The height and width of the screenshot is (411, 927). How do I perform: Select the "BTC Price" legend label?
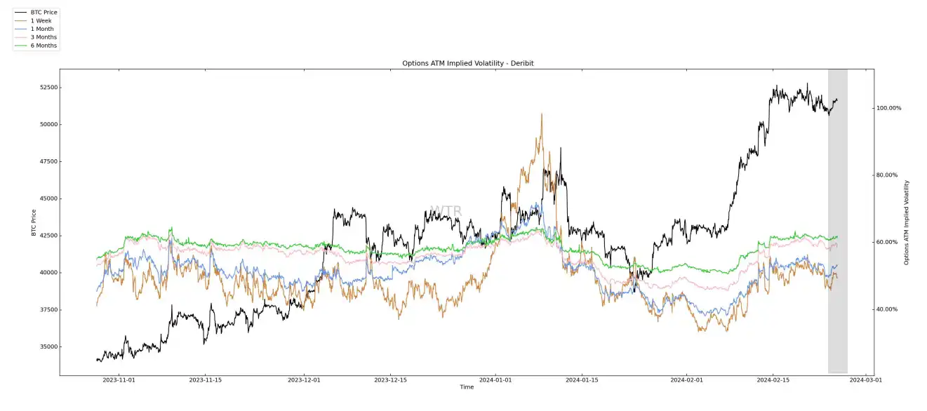(44, 13)
